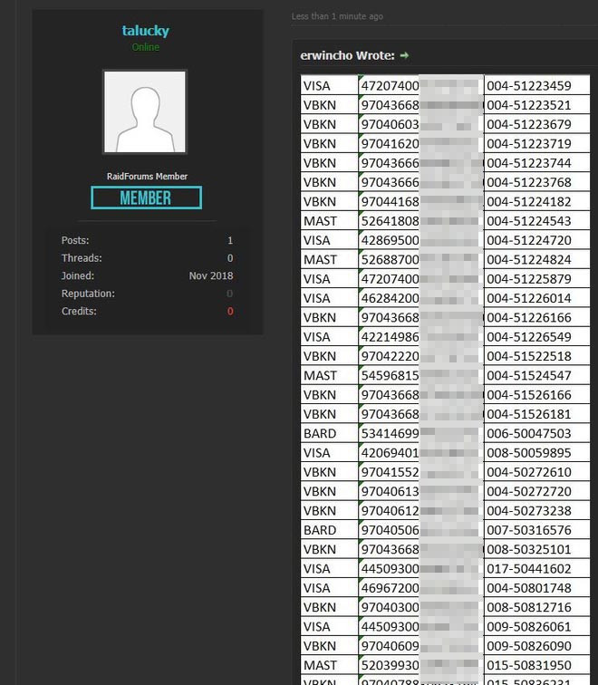Select the first VISA cell in table

coord(317,86)
